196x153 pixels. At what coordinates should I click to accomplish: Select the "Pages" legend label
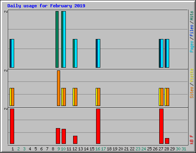coord(192,47)
